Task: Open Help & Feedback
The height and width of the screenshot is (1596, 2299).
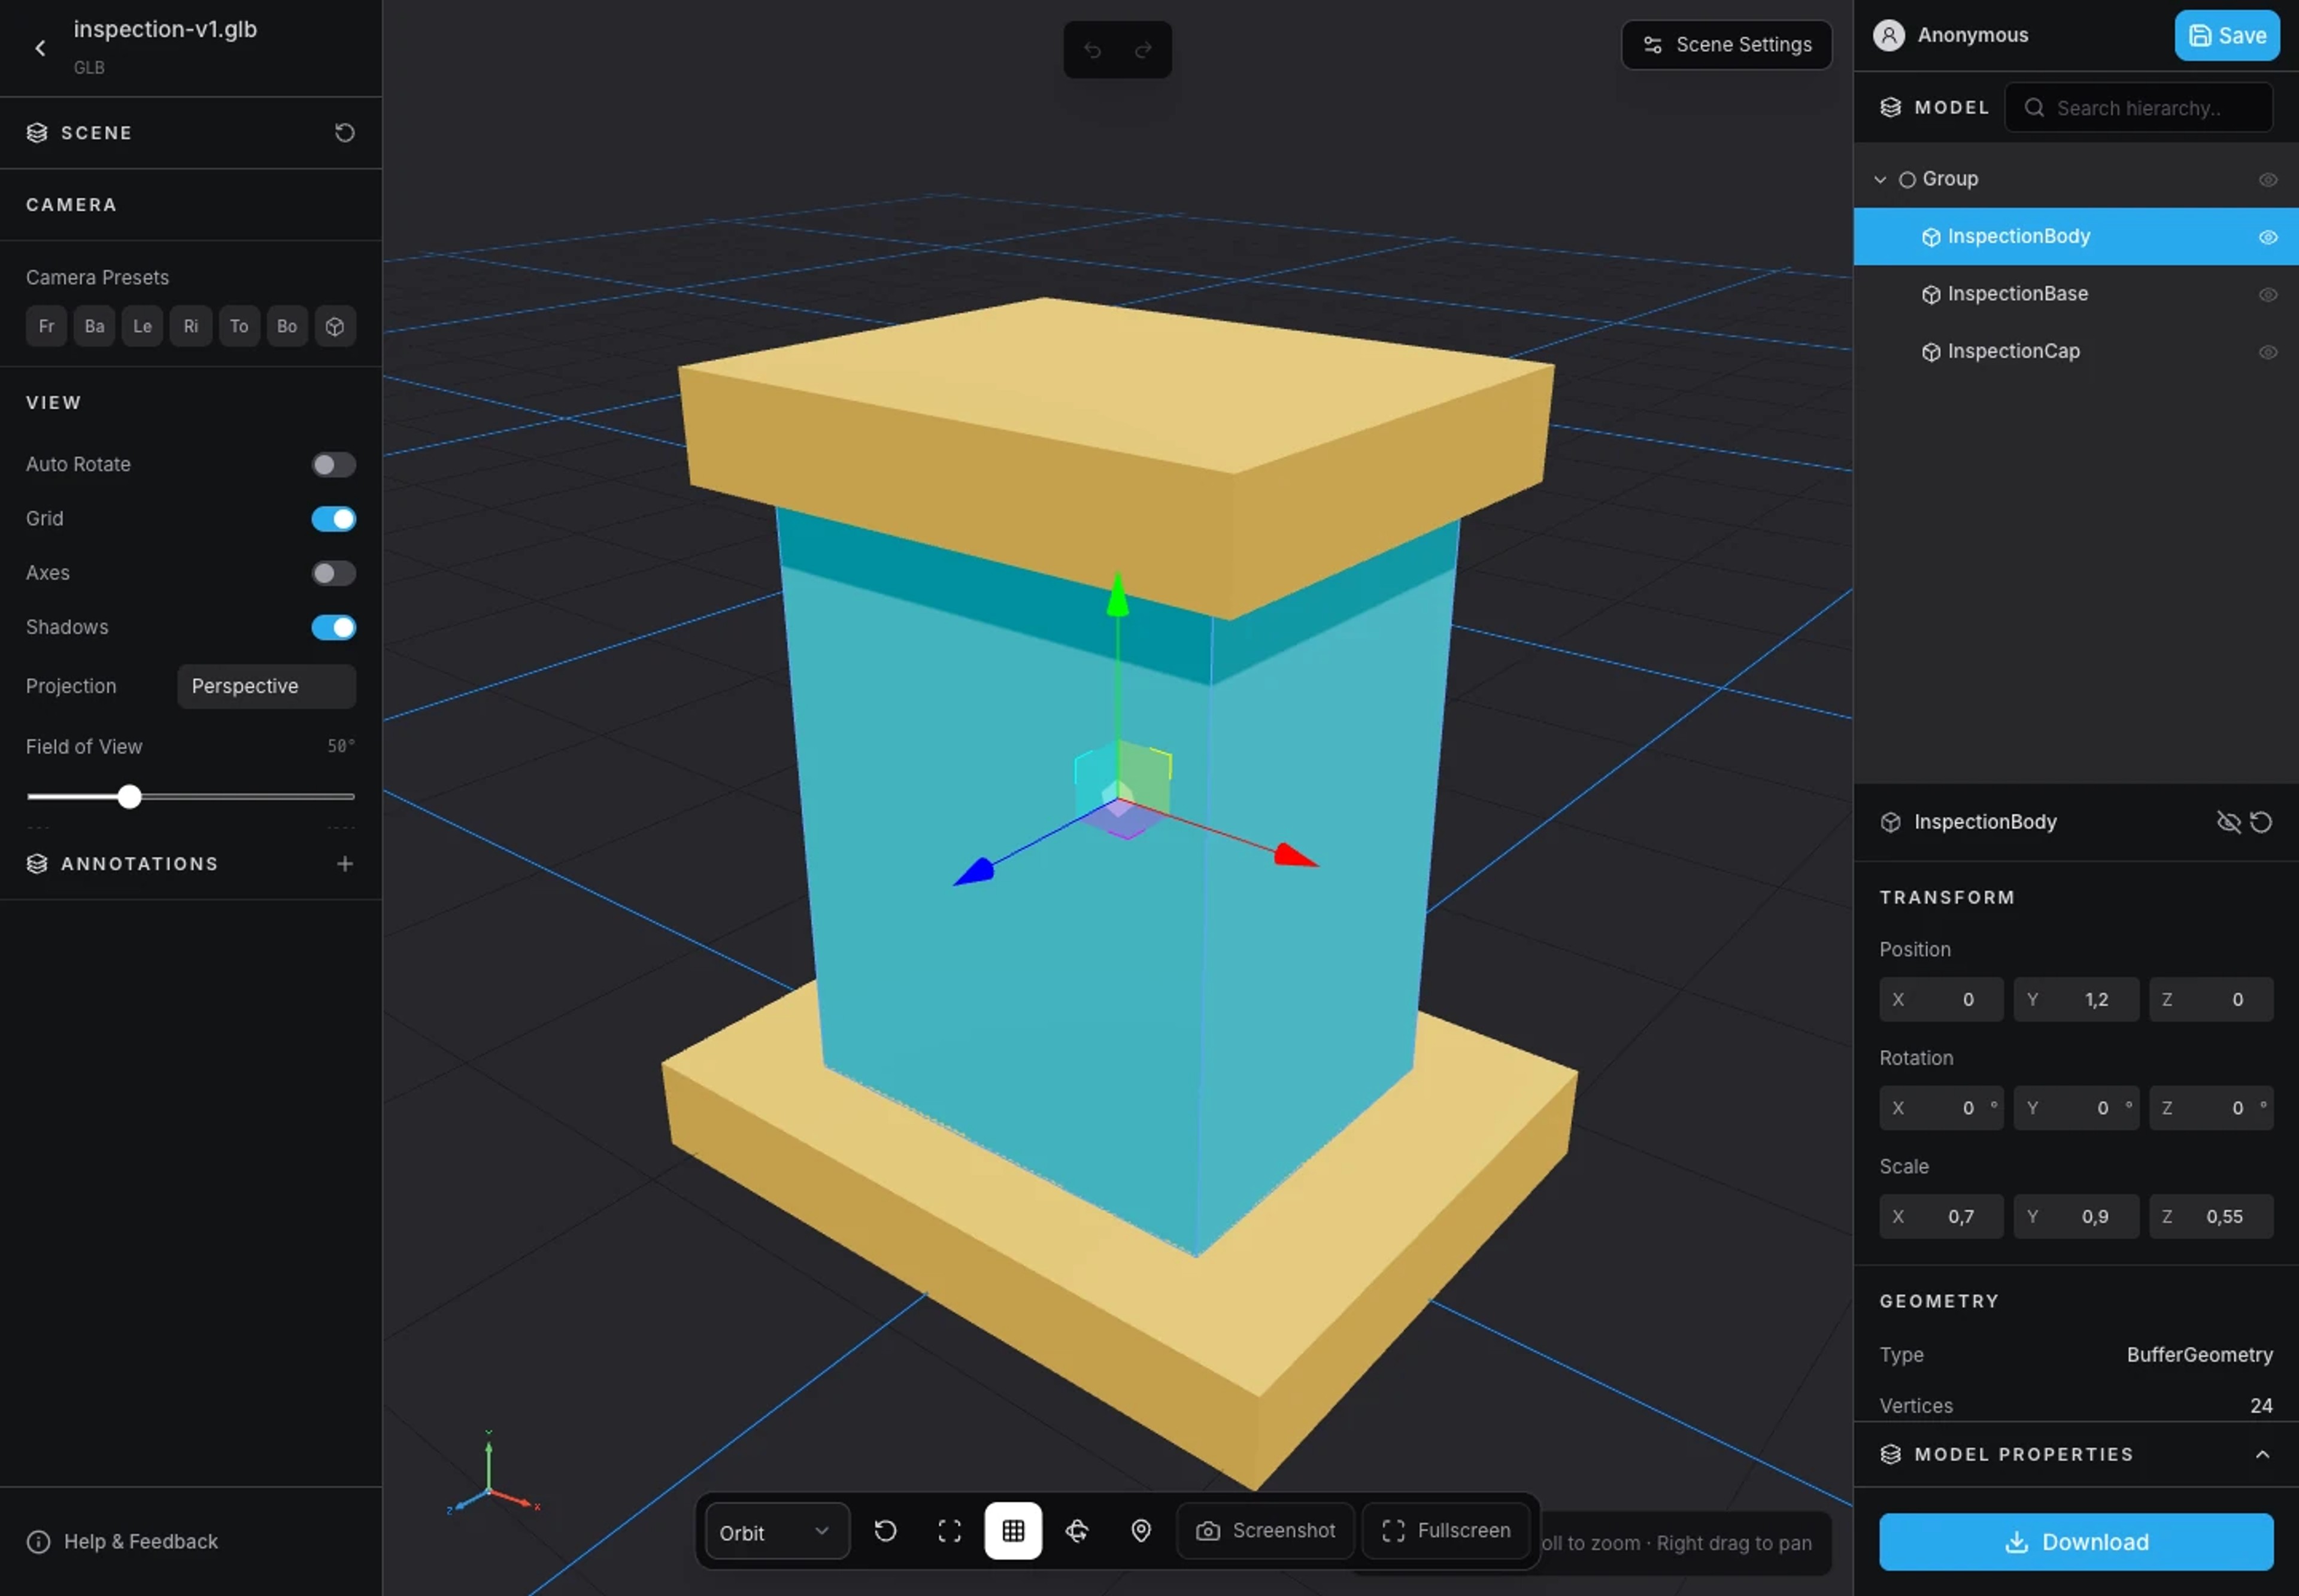Action: pos(122,1541)
